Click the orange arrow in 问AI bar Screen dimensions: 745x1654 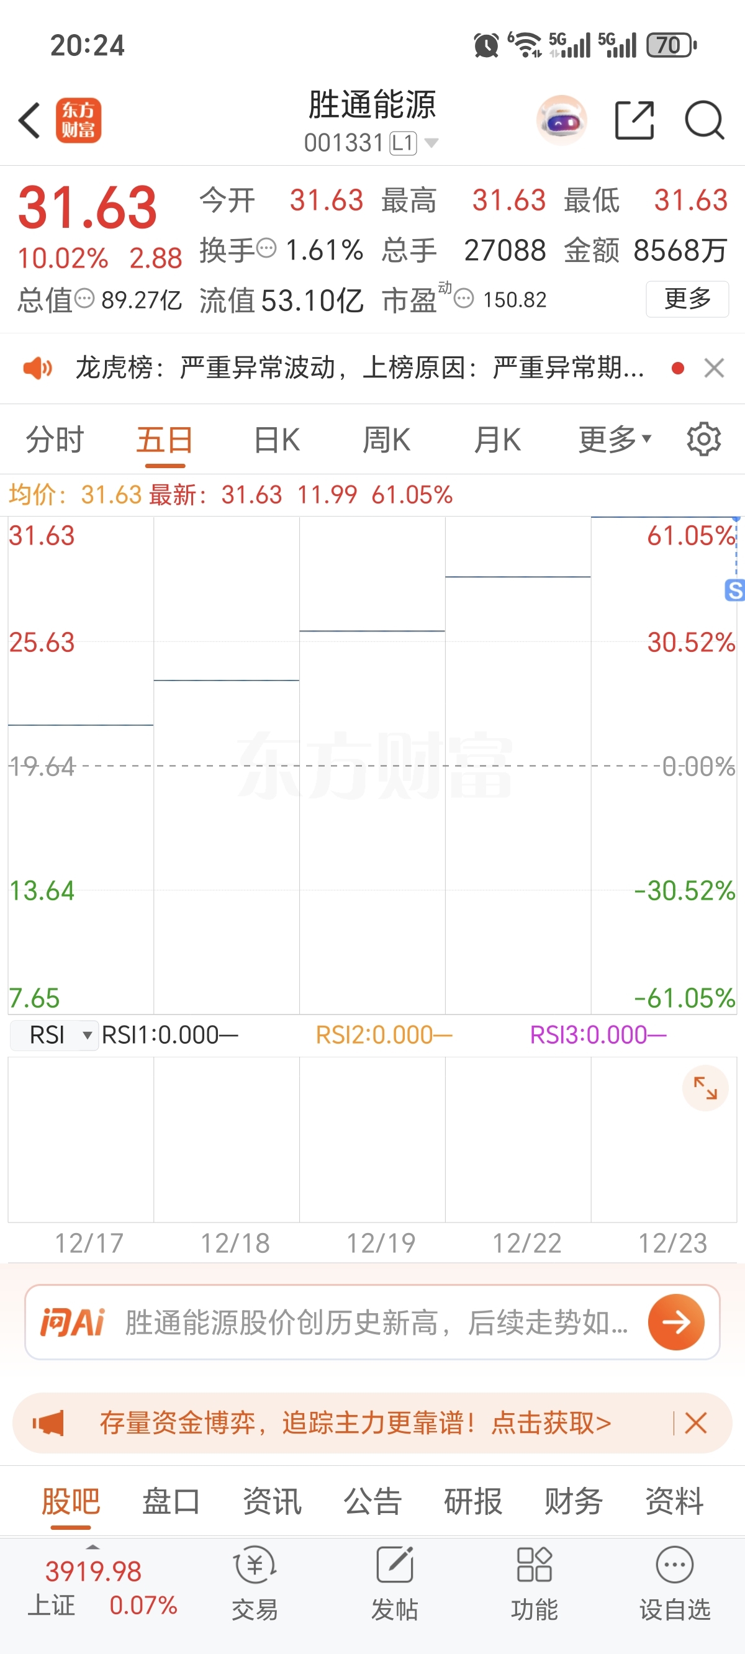pos(675,1322)
